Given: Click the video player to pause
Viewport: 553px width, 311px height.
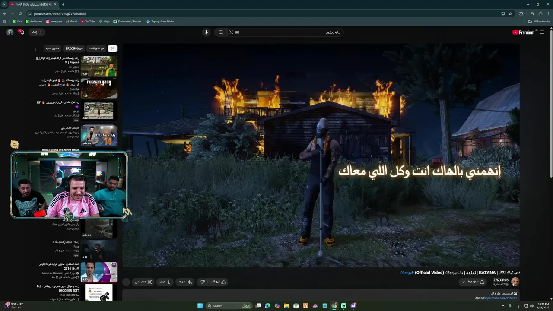Looking at the screenshot, I should [321, 155].
